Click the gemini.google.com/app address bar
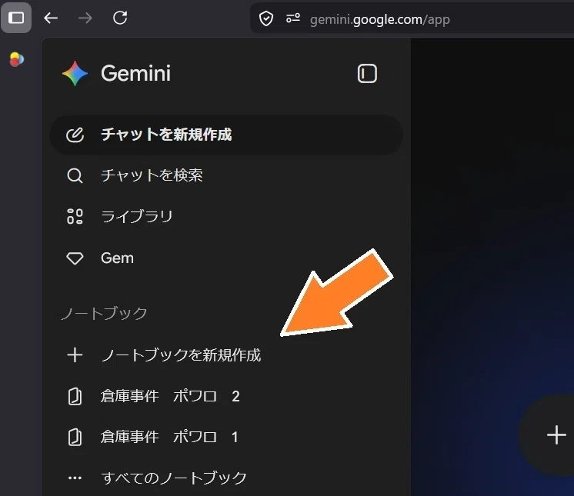574x496 pixels. [x=412, y=18]
